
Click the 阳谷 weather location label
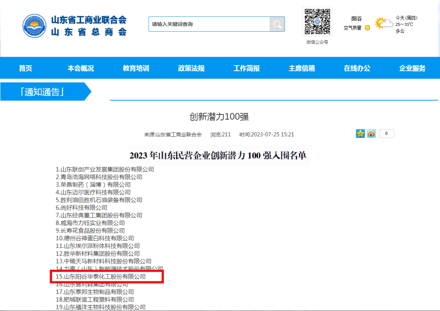[356, 18]
